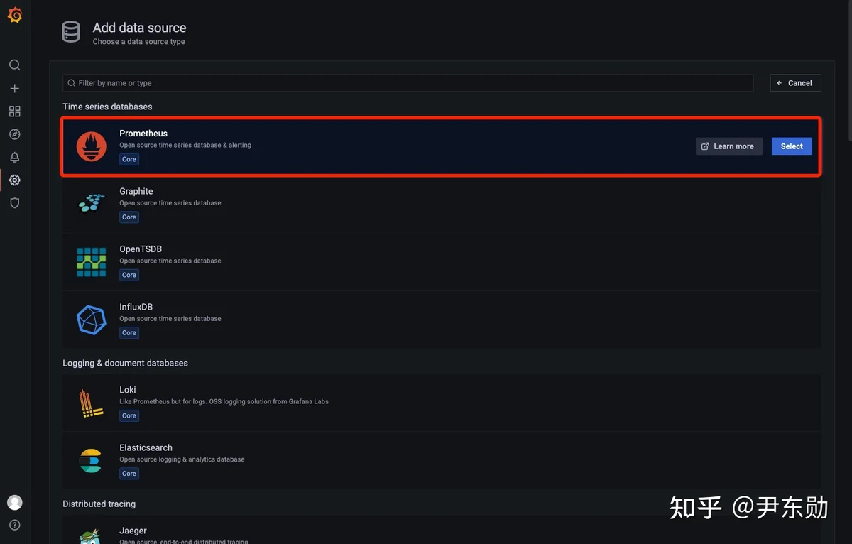Click the Prometheus Select button

792,146
